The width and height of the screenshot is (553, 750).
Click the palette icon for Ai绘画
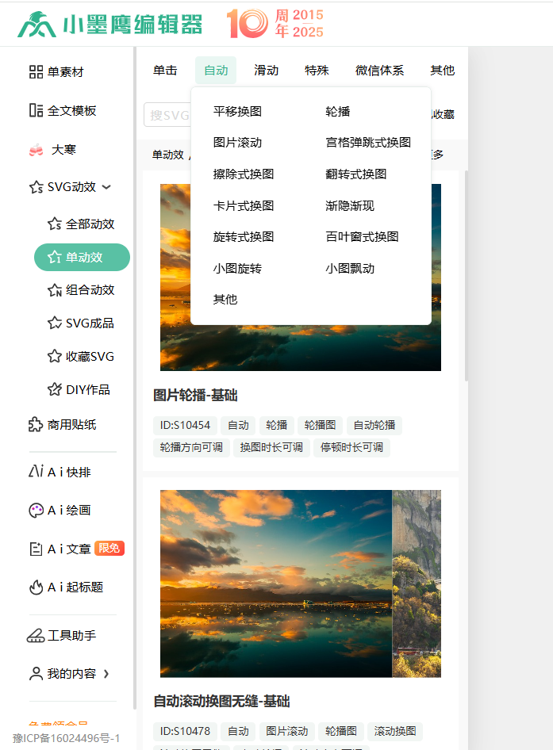[36, 511]
